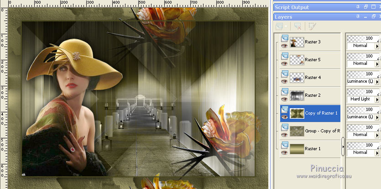Click the Layers panel title bar
Screen dimensions: 381x189
pos(327,17)
